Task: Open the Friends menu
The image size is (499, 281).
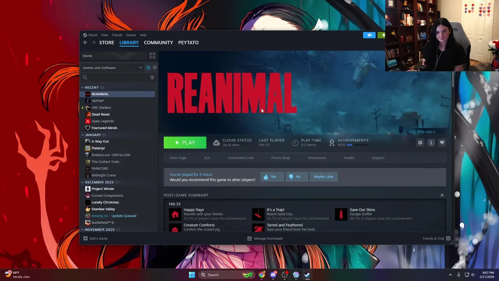Action: pyautogui.click(x=117, y=35)
